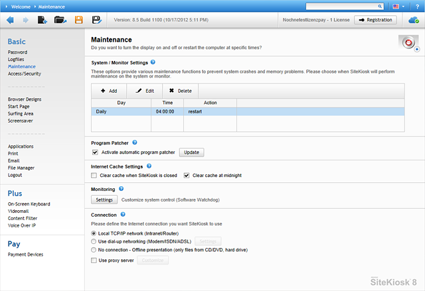Screen dimensions: 425x291
Task: Go to Screensaver settings in sidebar
Action: coord(21,121)
